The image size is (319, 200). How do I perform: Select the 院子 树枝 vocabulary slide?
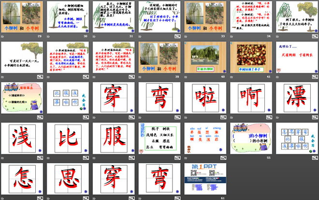pyautogui.click(x=159, y=138)
